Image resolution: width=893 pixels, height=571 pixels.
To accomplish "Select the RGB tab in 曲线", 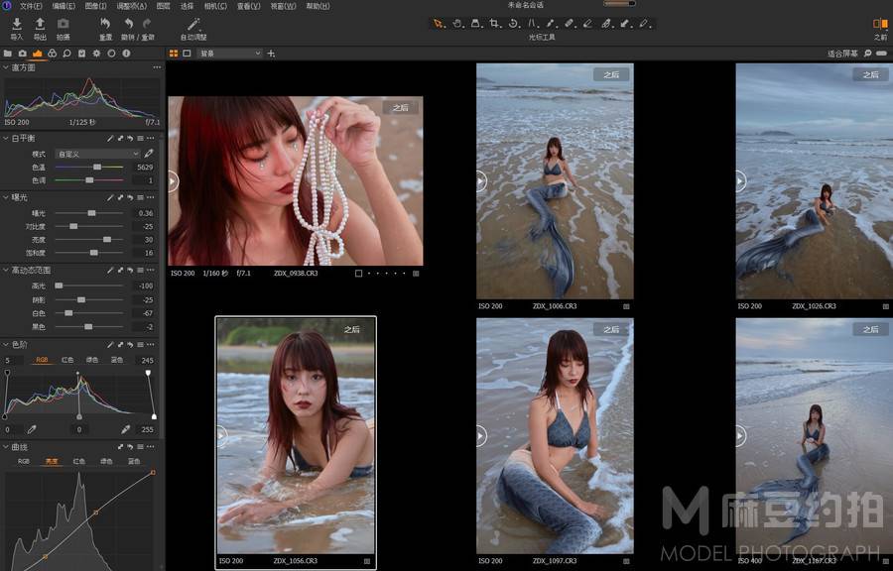I will 24,461.
